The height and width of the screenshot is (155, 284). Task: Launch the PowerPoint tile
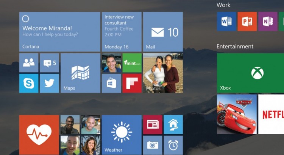tap(247, 22)
